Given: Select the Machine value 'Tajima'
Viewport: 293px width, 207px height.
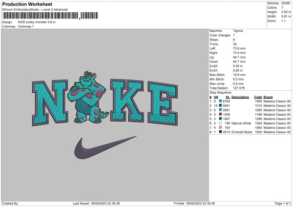Looking at the screenshot, I should 238,31.
